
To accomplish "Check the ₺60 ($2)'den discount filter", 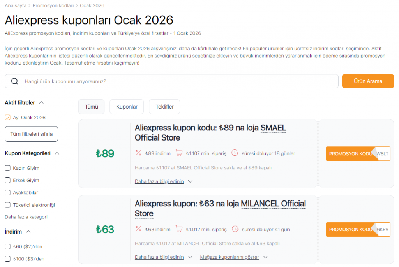I will click(x=7, y=246).
